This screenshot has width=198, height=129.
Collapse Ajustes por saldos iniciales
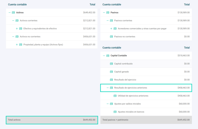[108, 104]
